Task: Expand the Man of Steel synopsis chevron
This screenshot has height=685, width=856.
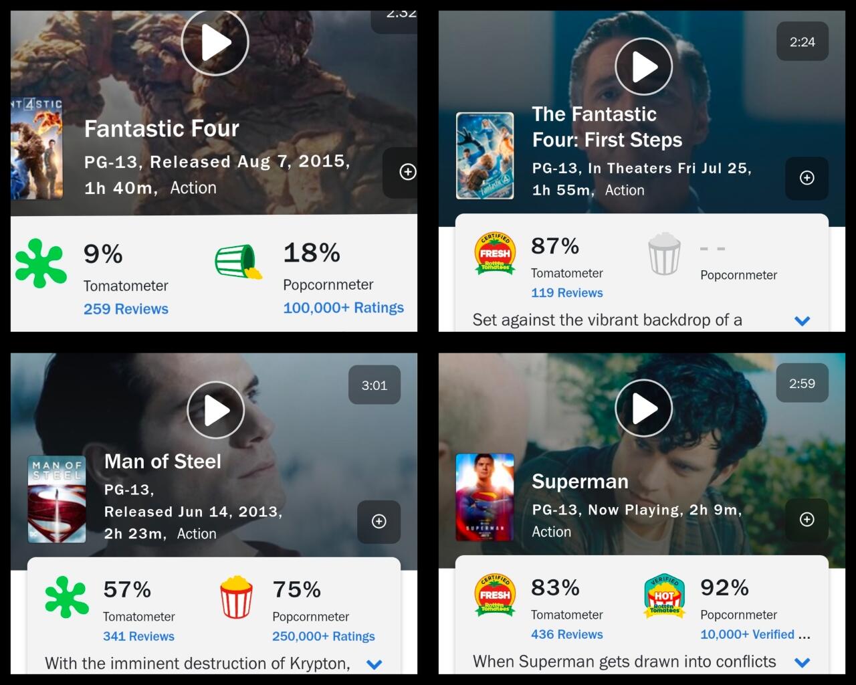Action: pos(374,664)
